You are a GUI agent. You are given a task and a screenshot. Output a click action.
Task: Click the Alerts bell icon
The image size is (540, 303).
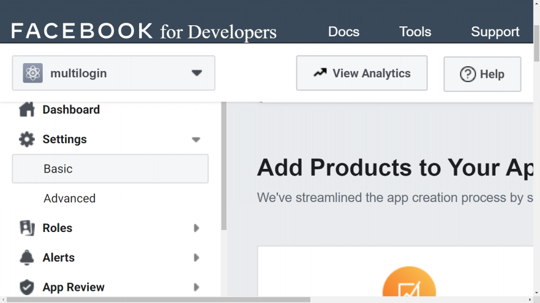pyautogui.click(x=27, y=258)
